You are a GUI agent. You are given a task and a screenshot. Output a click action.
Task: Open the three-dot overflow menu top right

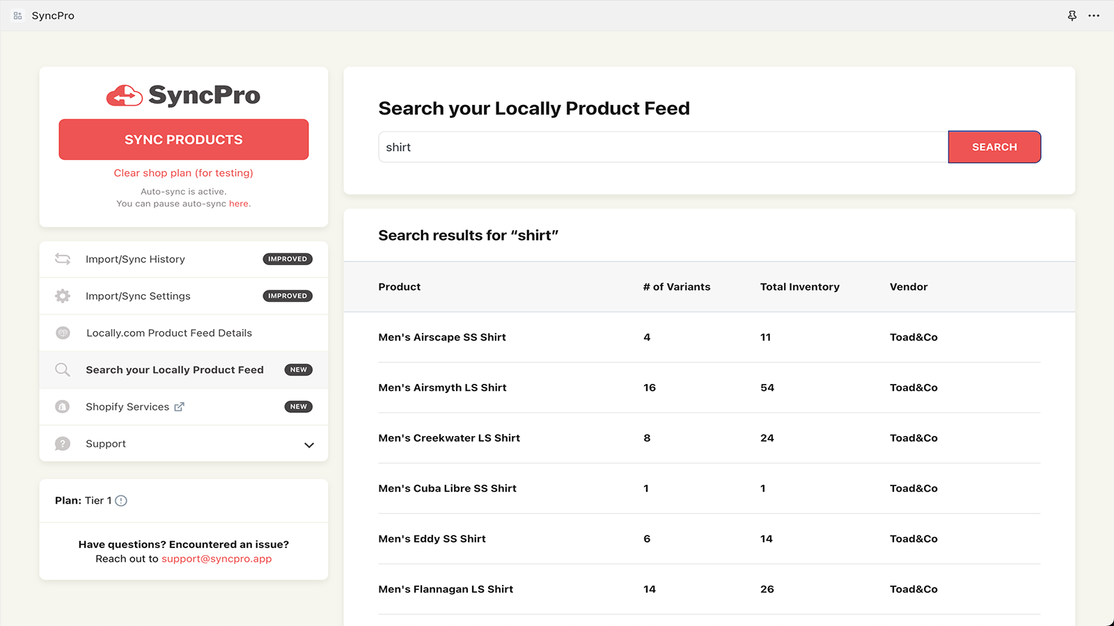[x=1095, y=15]
